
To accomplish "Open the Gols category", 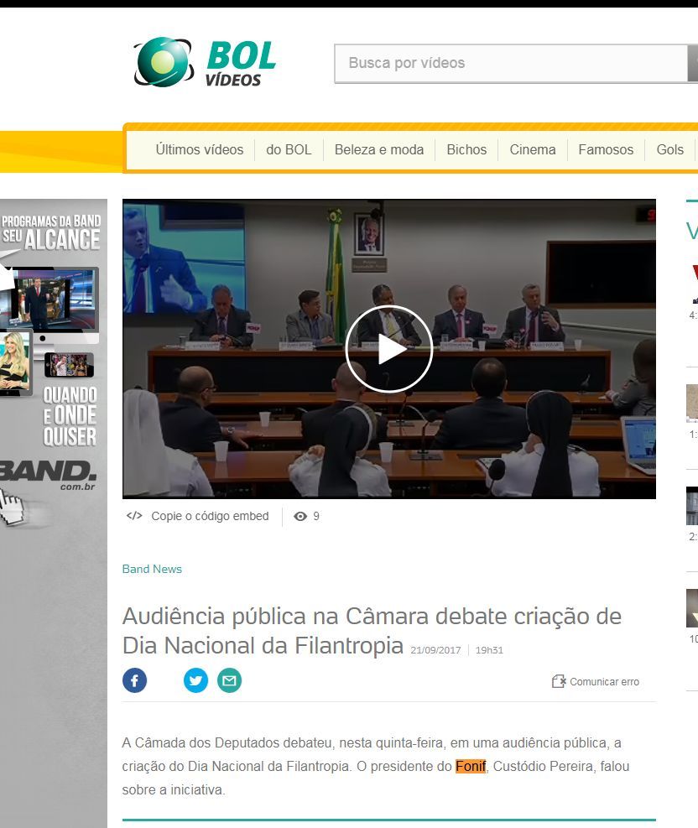I will (x=669, y=149).
